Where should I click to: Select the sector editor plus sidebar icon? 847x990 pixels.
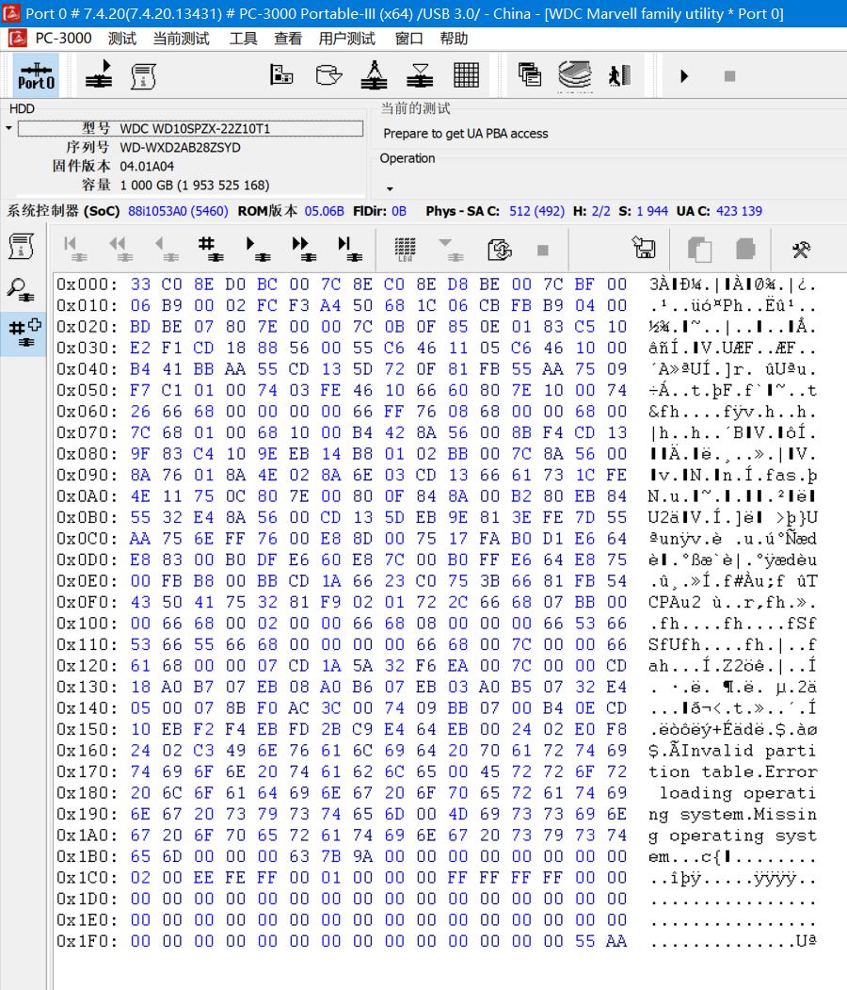point(24,333)
